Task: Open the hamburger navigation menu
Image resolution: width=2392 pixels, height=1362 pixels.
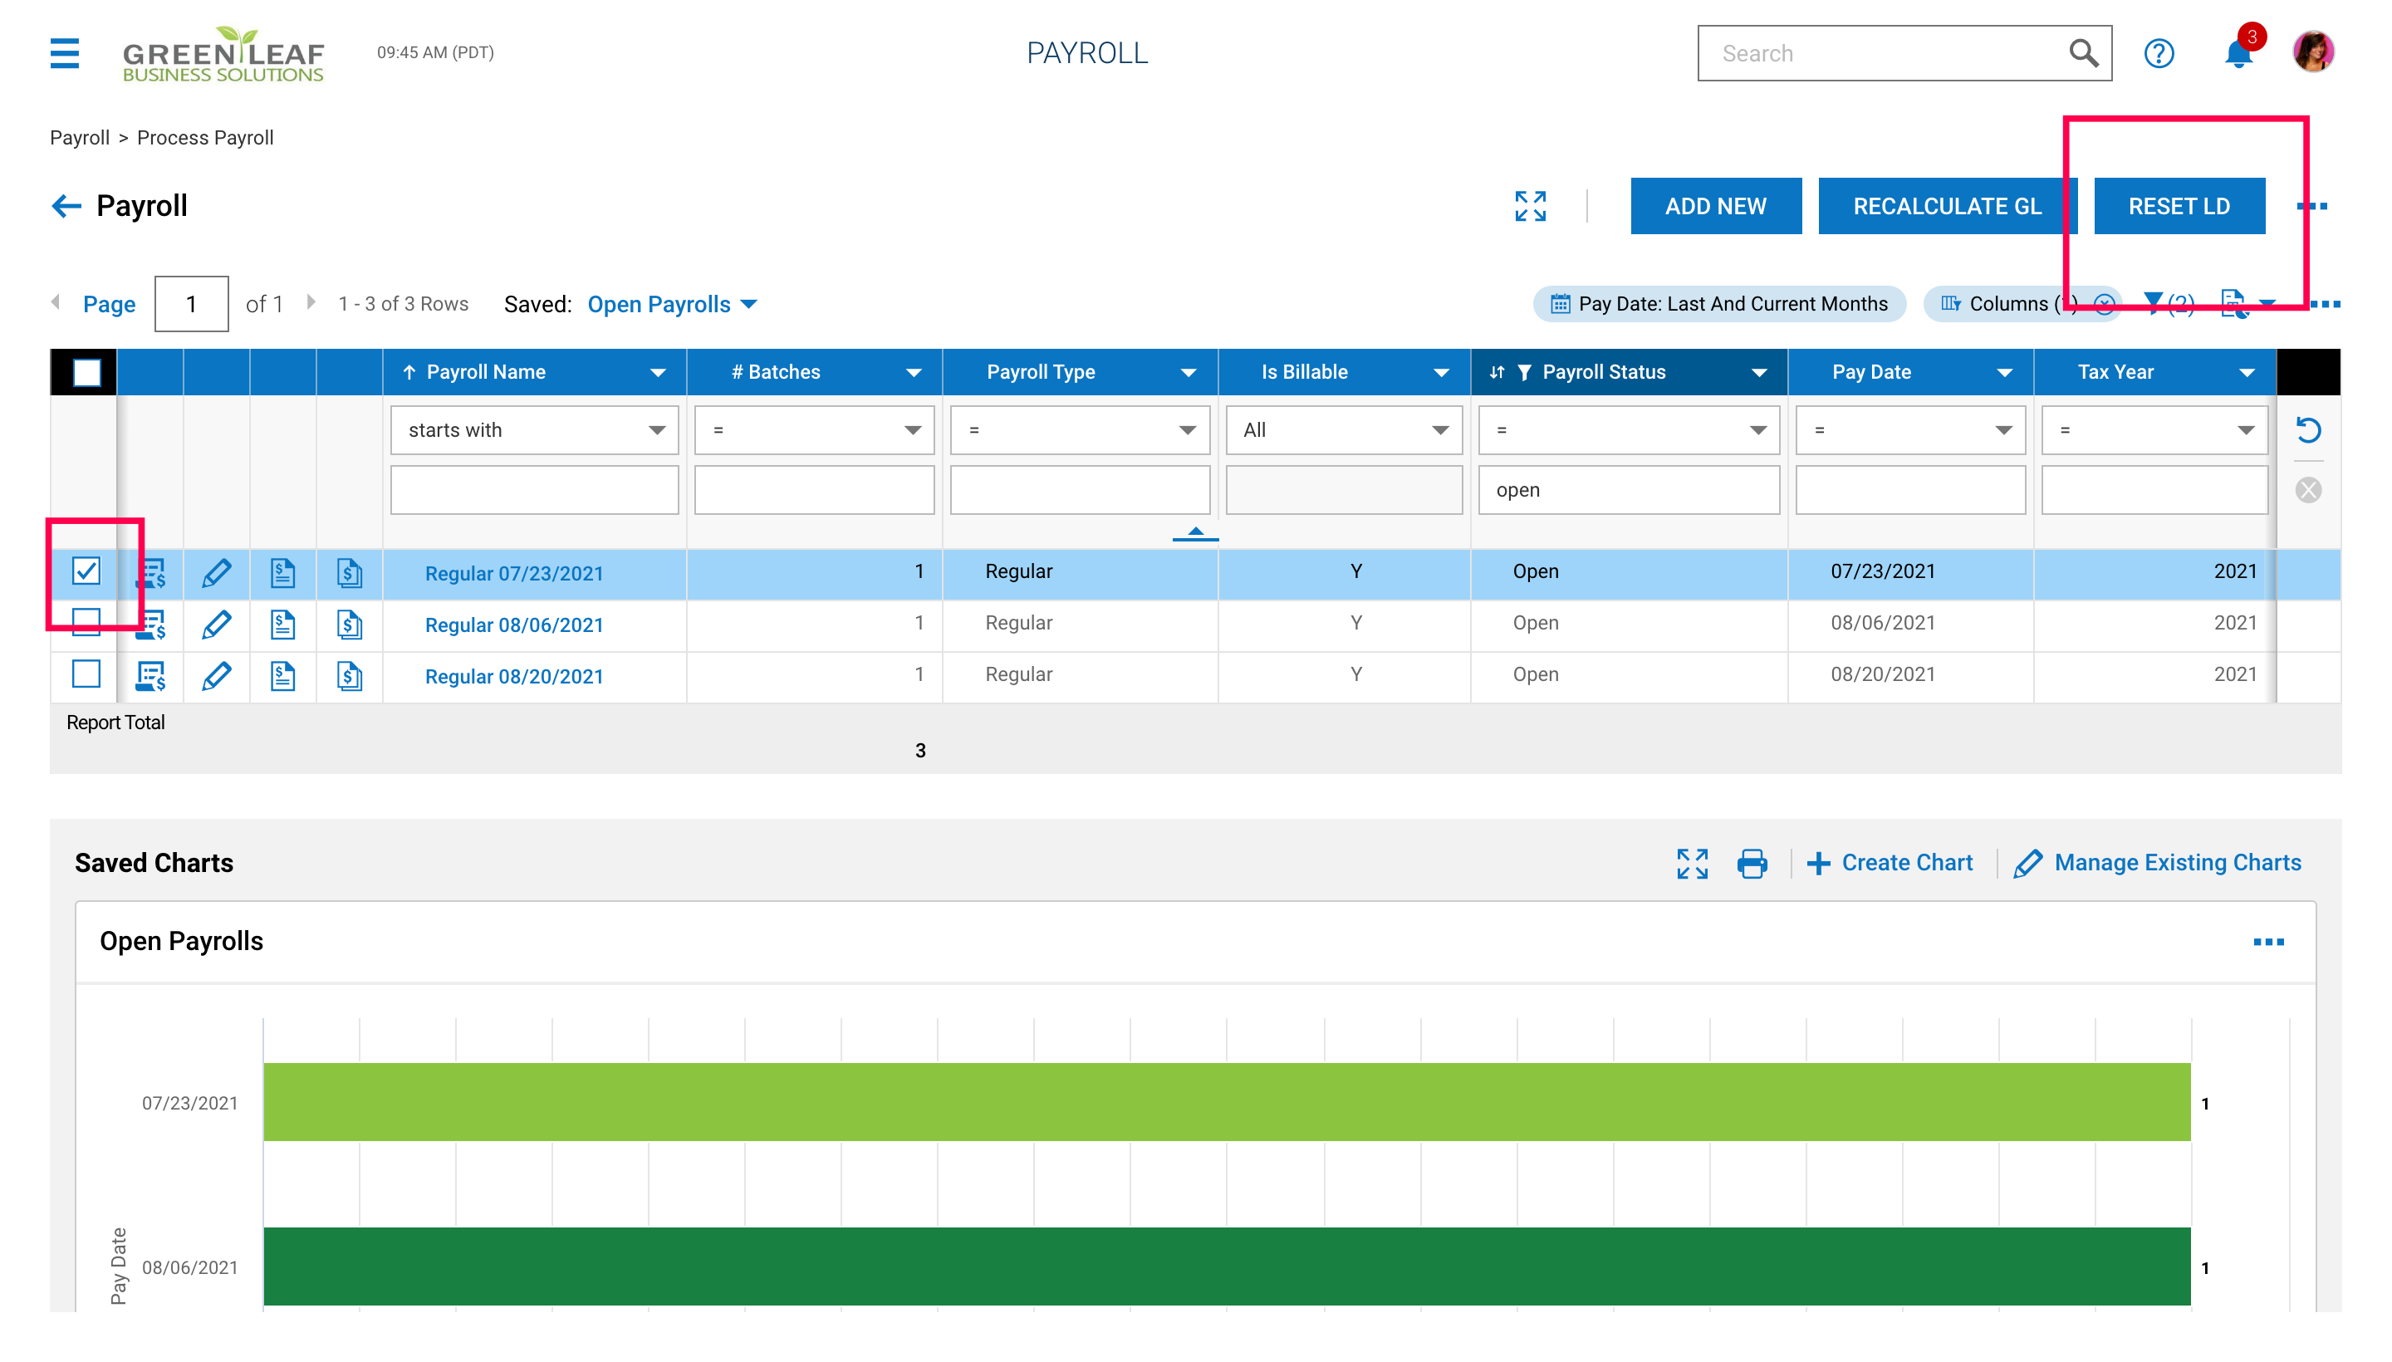Action: (x=64, y=52)
